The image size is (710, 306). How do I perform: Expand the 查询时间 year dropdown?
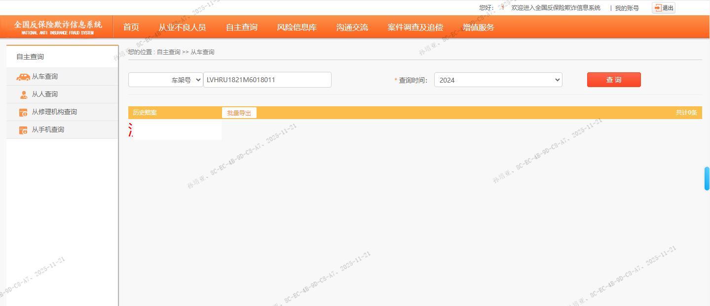[x=498, y=80]
